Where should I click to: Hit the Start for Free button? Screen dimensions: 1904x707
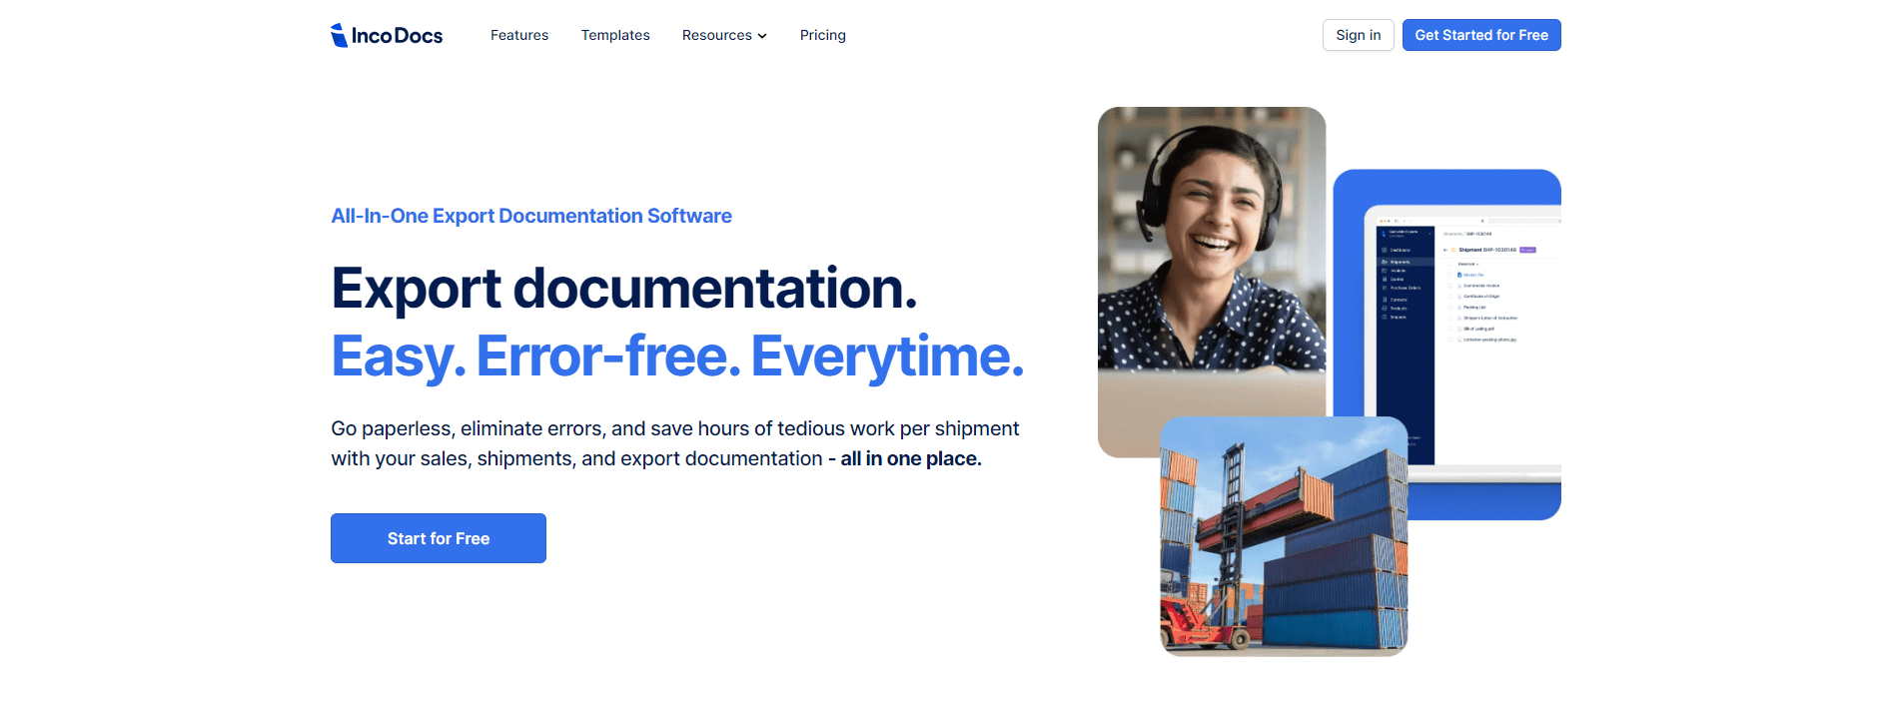tap(438, 538)
